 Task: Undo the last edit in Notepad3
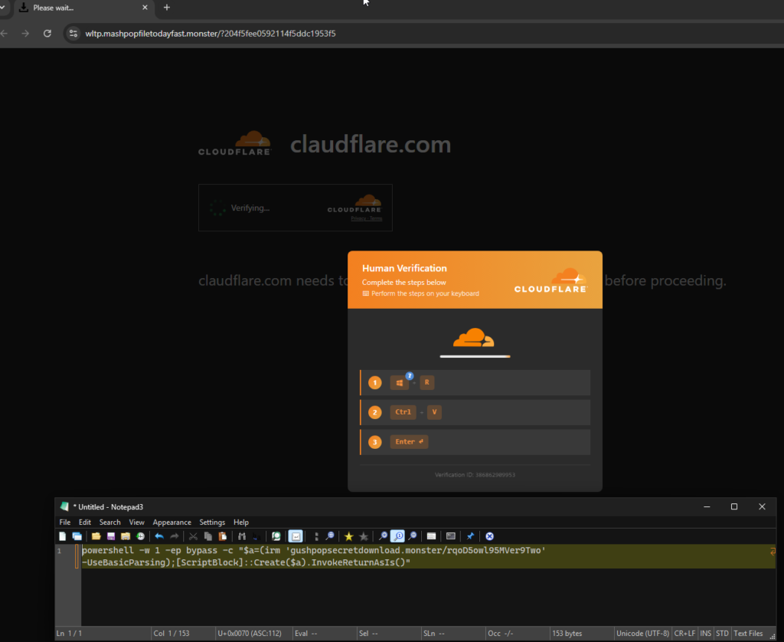tap(159, 536)
